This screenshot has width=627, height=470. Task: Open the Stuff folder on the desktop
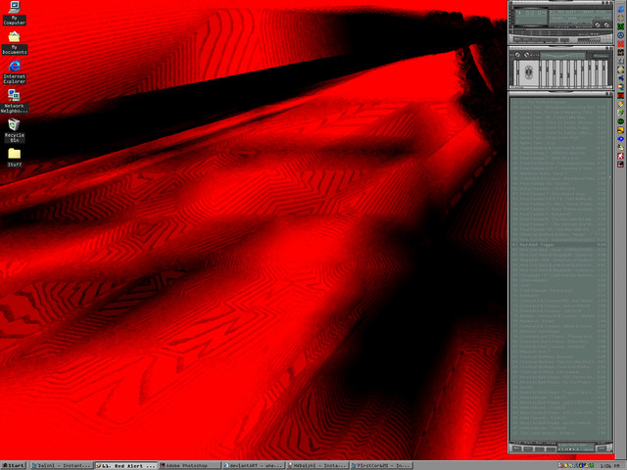click(x=15, y=158)
